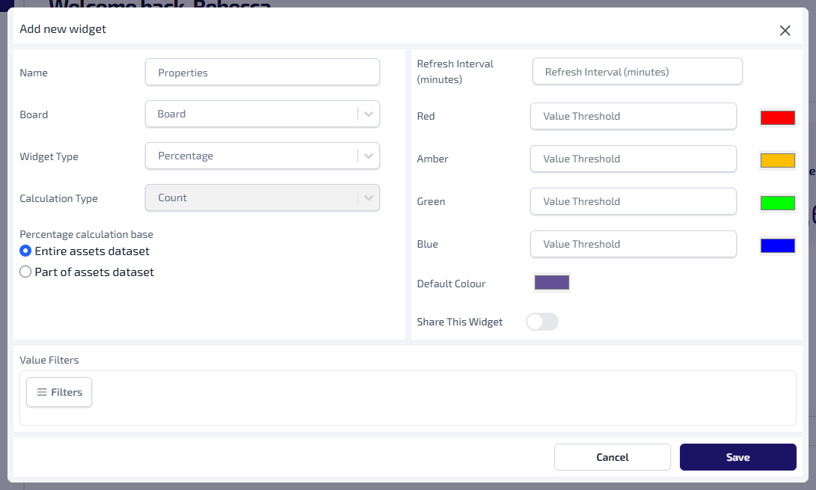Select Part of assets dataset option
816x490 pixels.
(25, 272)
